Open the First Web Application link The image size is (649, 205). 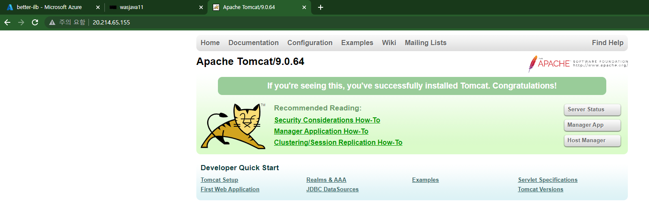230,190
